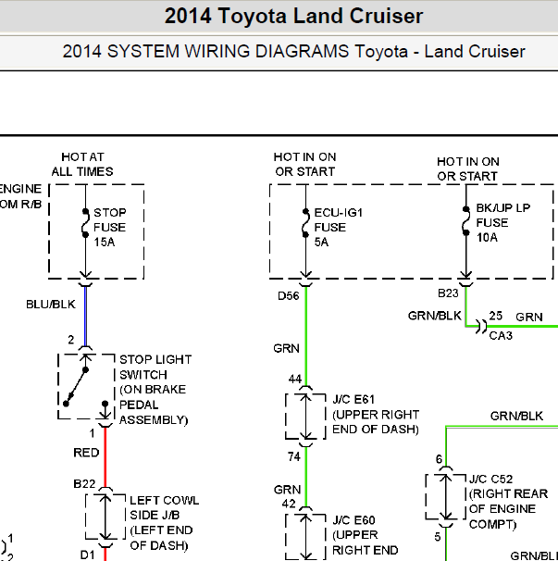Click the STOP fuse symbol
558x561 pixels.
pyautogui.click(x=85, y=223)
